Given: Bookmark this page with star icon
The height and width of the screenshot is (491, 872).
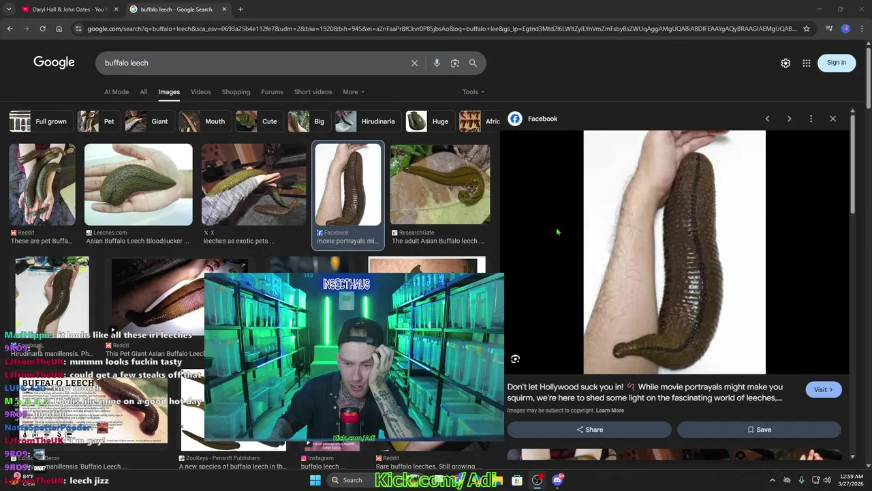Looking at the screenshot, I should click(807, 29).
